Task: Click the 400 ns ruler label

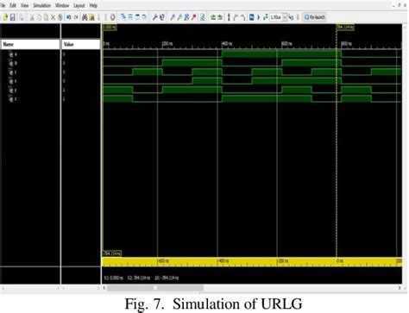Action: pyautogui.click(x=227, y=44)
